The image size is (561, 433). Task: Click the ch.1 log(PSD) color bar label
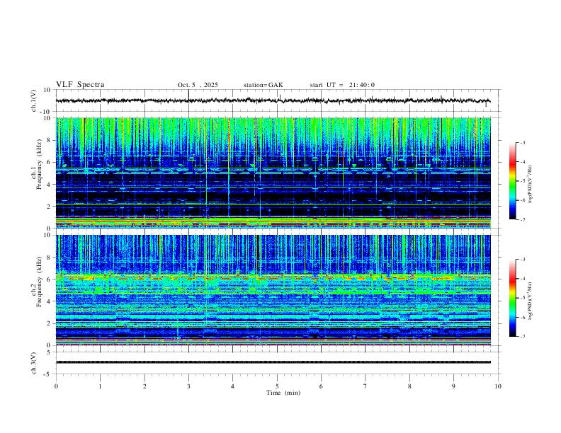[531, 185]
